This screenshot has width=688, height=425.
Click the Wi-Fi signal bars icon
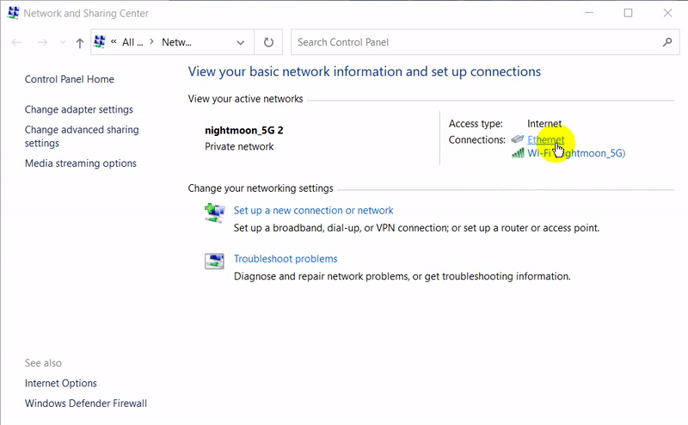518,153
